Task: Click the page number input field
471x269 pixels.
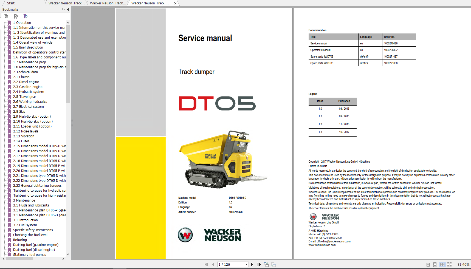Action: tap(231, 265)
